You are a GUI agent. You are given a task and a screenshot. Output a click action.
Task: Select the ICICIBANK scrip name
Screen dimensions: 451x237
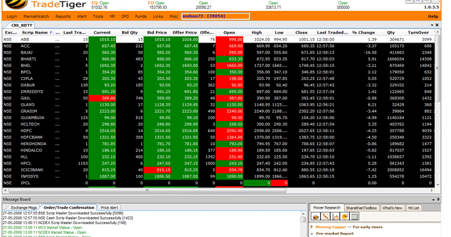[x=32, y=169]
